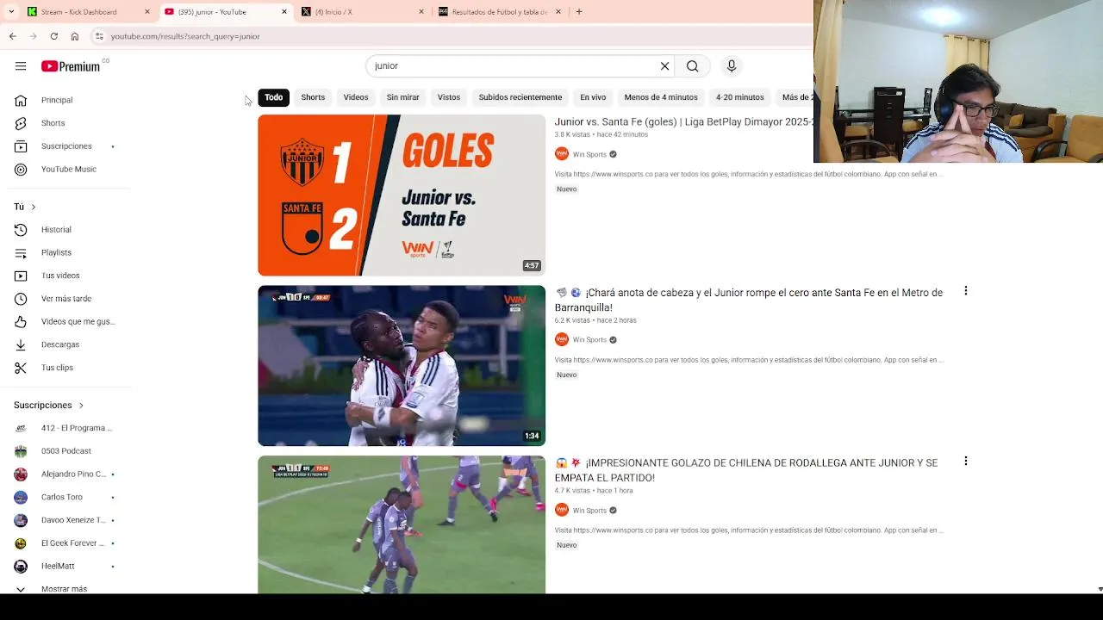
Task: Close the junior - YouTube tab
Action: pos(284,12)
